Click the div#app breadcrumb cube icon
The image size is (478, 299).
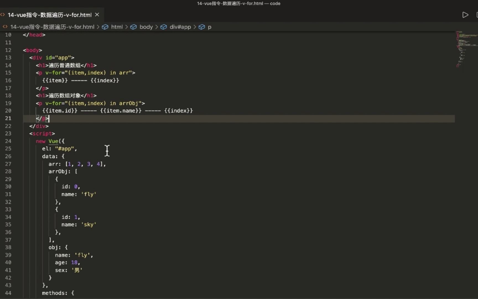click(x=164, y=27)
